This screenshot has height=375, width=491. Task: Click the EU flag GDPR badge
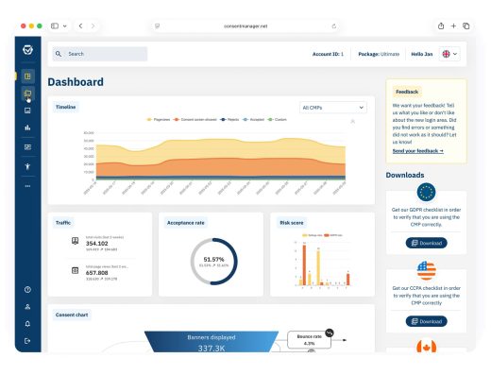[x=426, y=192]
